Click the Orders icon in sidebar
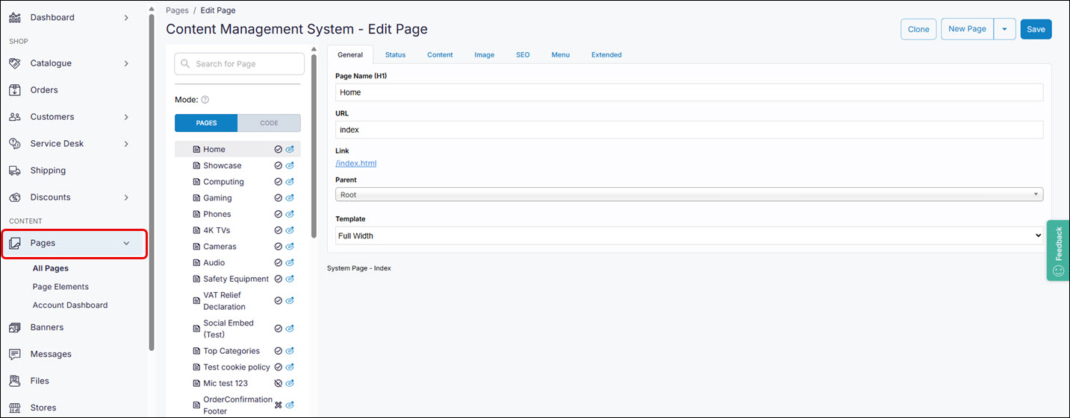 (15, 90)
